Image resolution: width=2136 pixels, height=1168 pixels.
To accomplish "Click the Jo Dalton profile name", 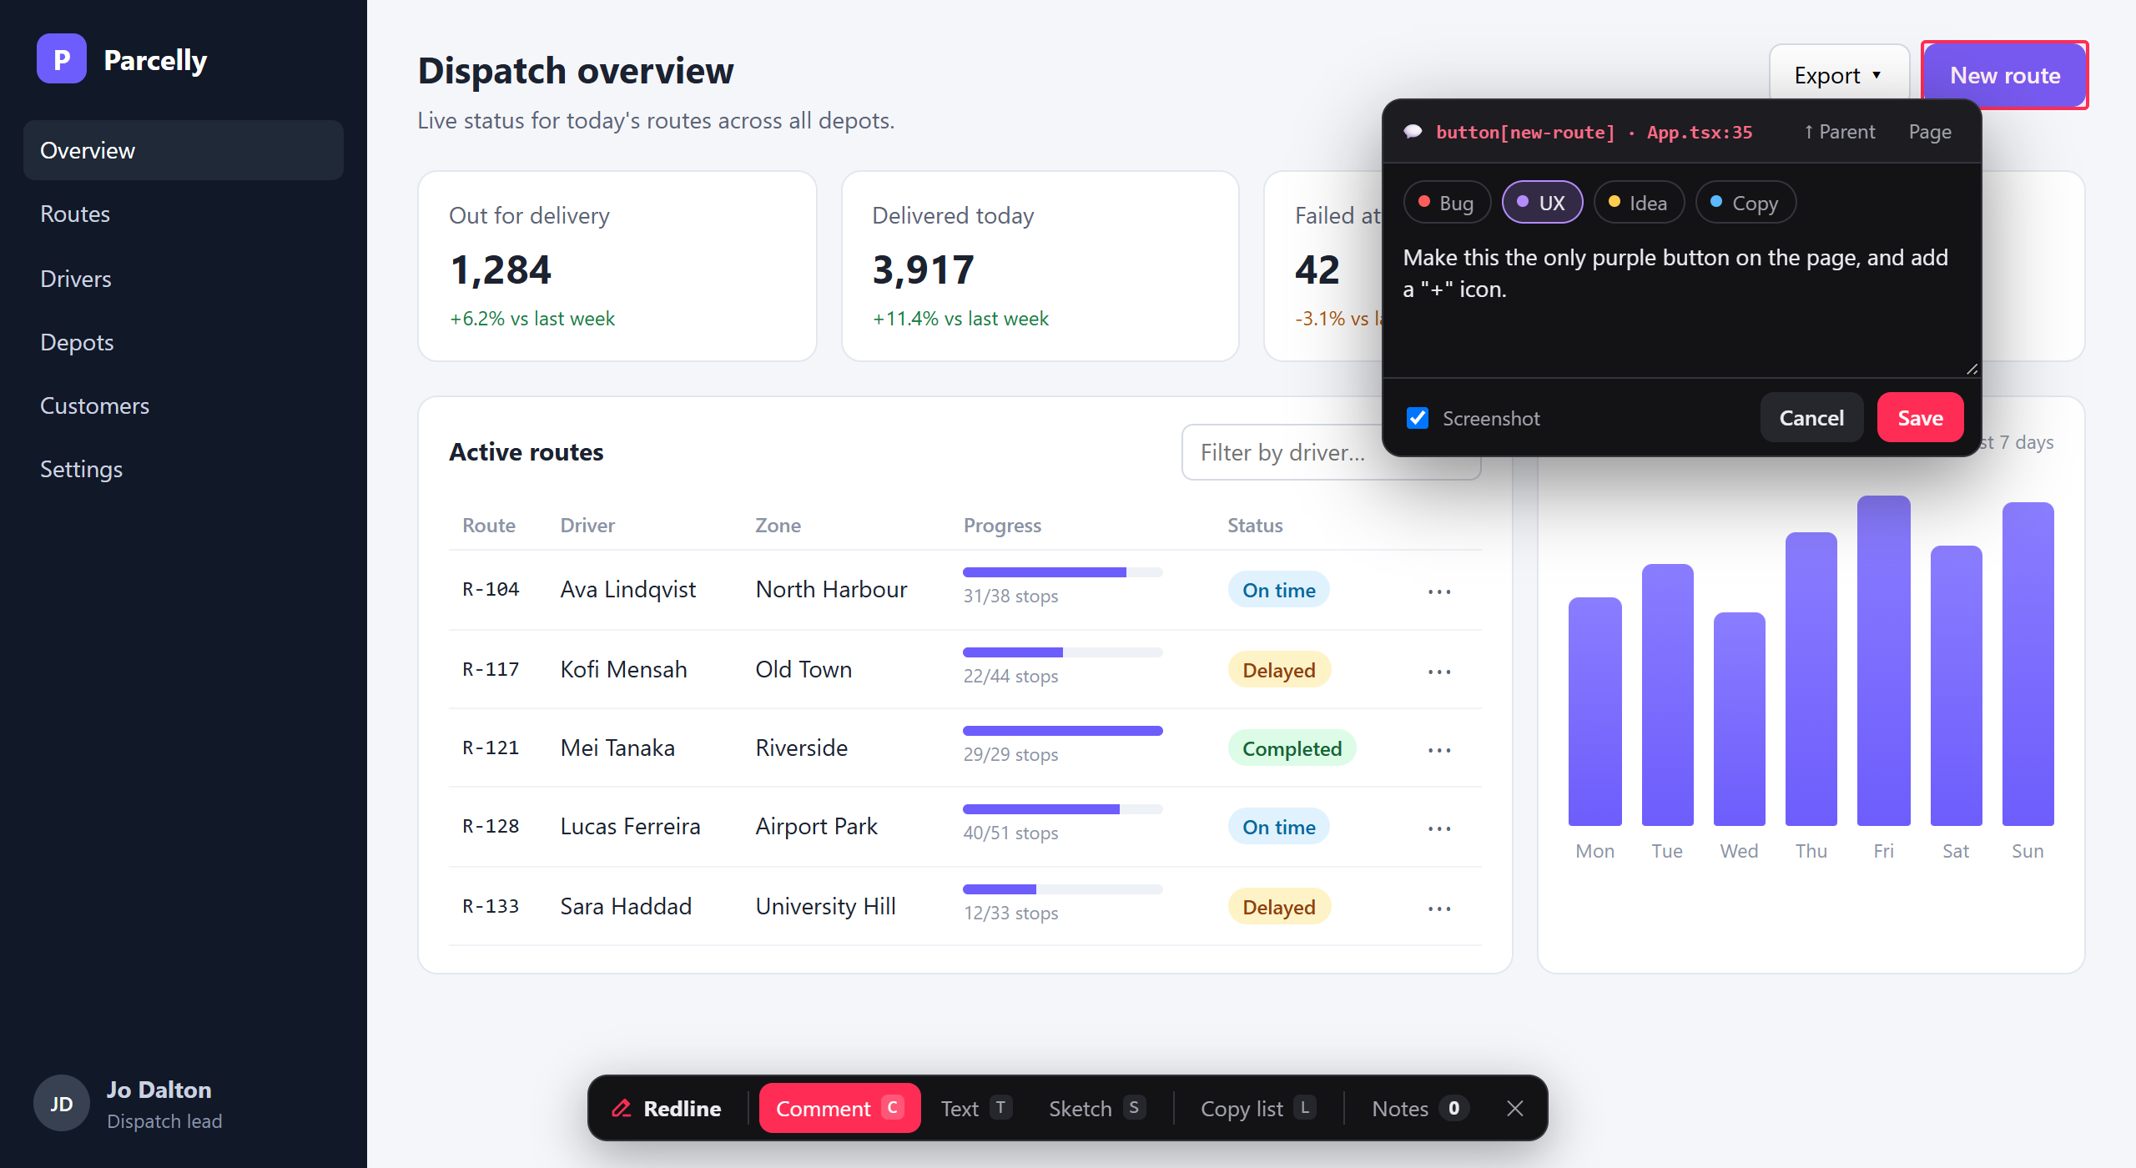I will (x=159, y=1090).
